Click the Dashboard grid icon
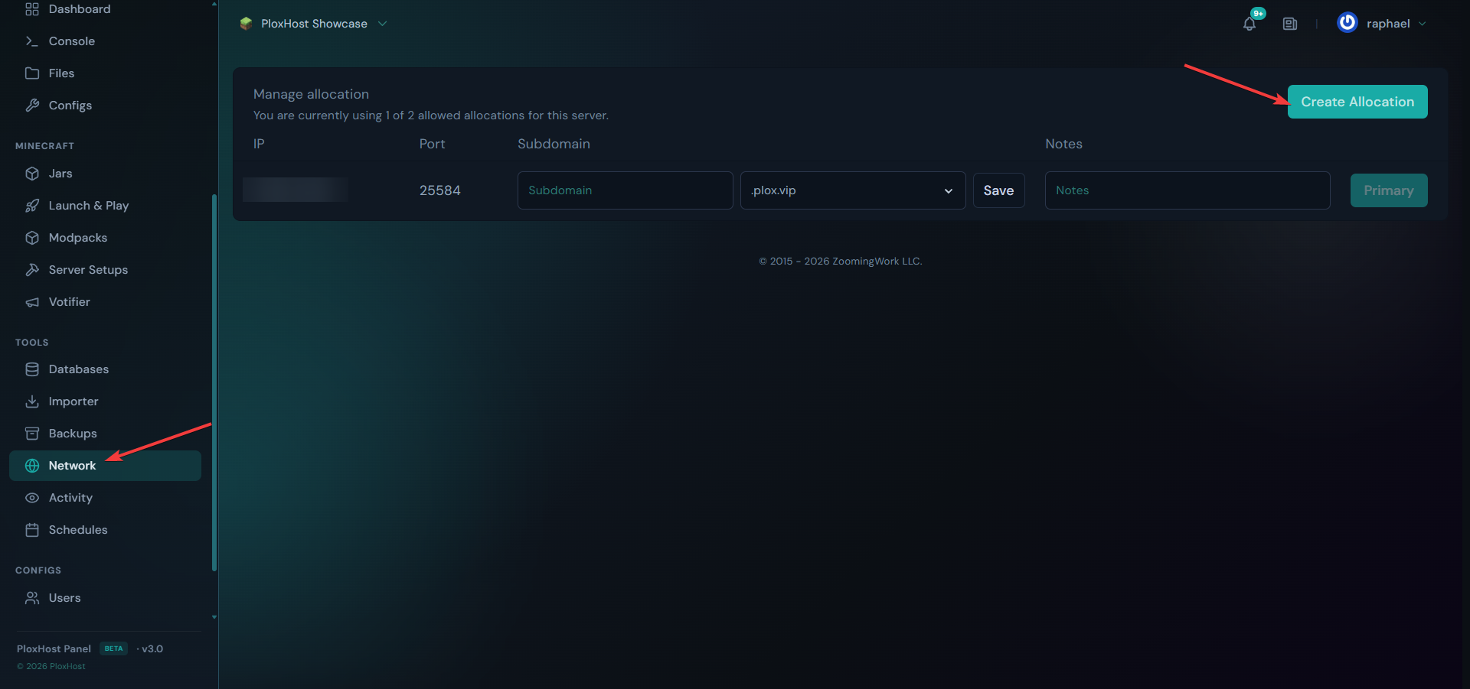The width and height of the screenshot is (1470, 689). [x=32, y=9]
